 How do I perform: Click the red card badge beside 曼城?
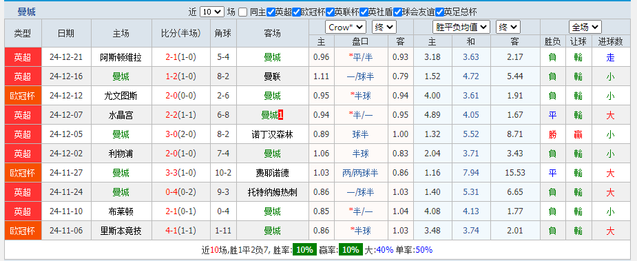pyautogui.click(x=281, y=115)
